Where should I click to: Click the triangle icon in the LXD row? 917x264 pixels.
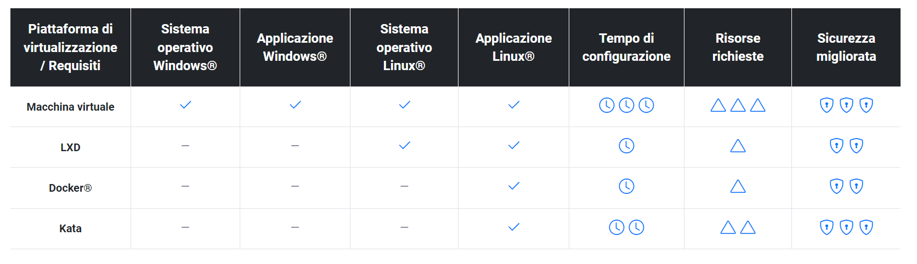[x=738, y=146]
